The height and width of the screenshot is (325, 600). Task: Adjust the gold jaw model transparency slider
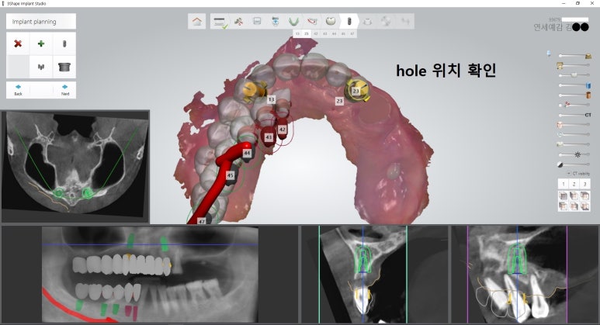[x=574, y=56]
